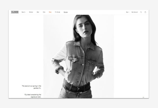This screenshot has width=158, height=108.
Task: Open the Women menu
Action: (x=31, y=12)
